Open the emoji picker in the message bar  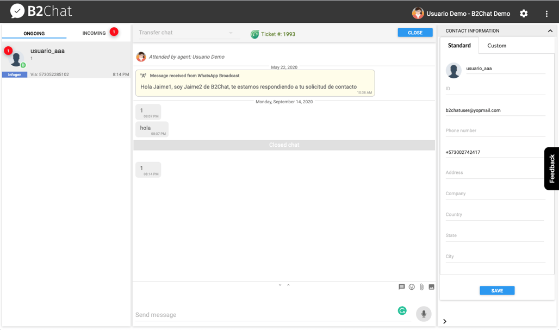point(412,287)
